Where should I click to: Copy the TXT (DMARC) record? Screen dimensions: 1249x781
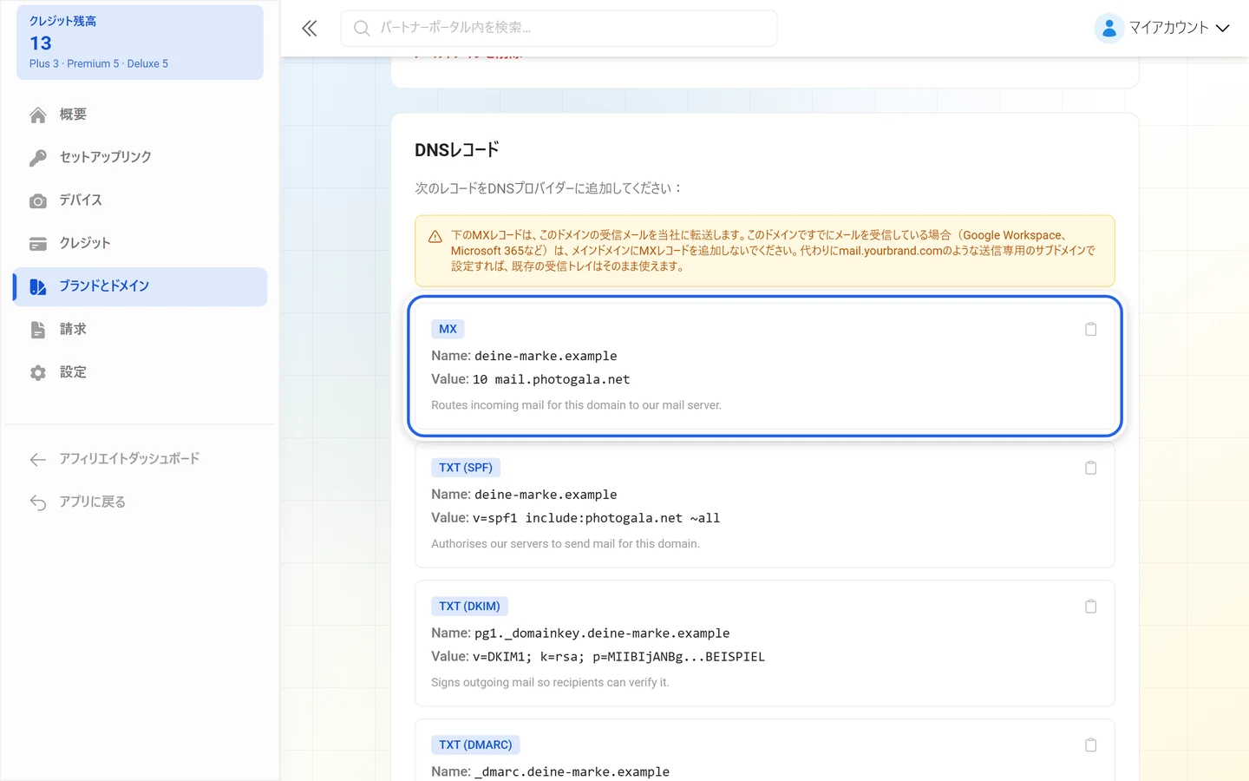pos(1090,745)
